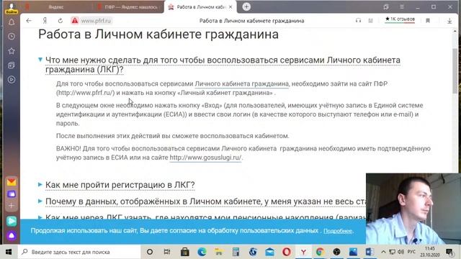Open video play icon in sidebar
This screenshot has width=461, height=259.
(12, 80)
